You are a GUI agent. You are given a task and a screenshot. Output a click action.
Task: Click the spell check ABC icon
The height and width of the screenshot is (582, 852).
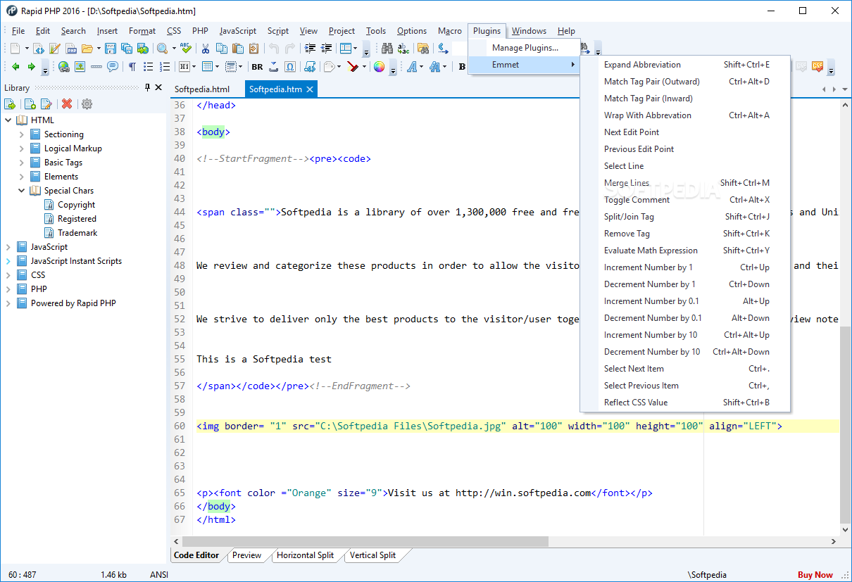pos(186,49)
